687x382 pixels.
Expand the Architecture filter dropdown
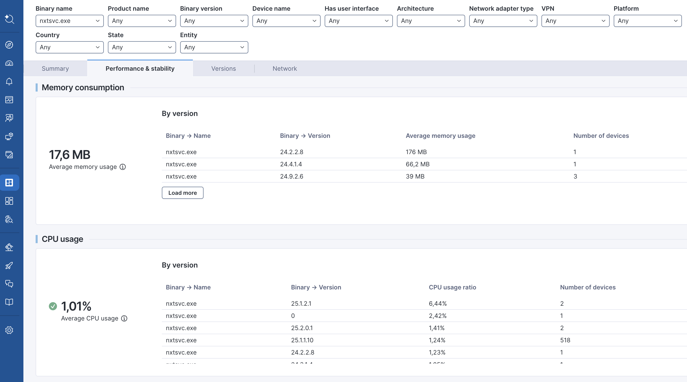pos(431,21)
